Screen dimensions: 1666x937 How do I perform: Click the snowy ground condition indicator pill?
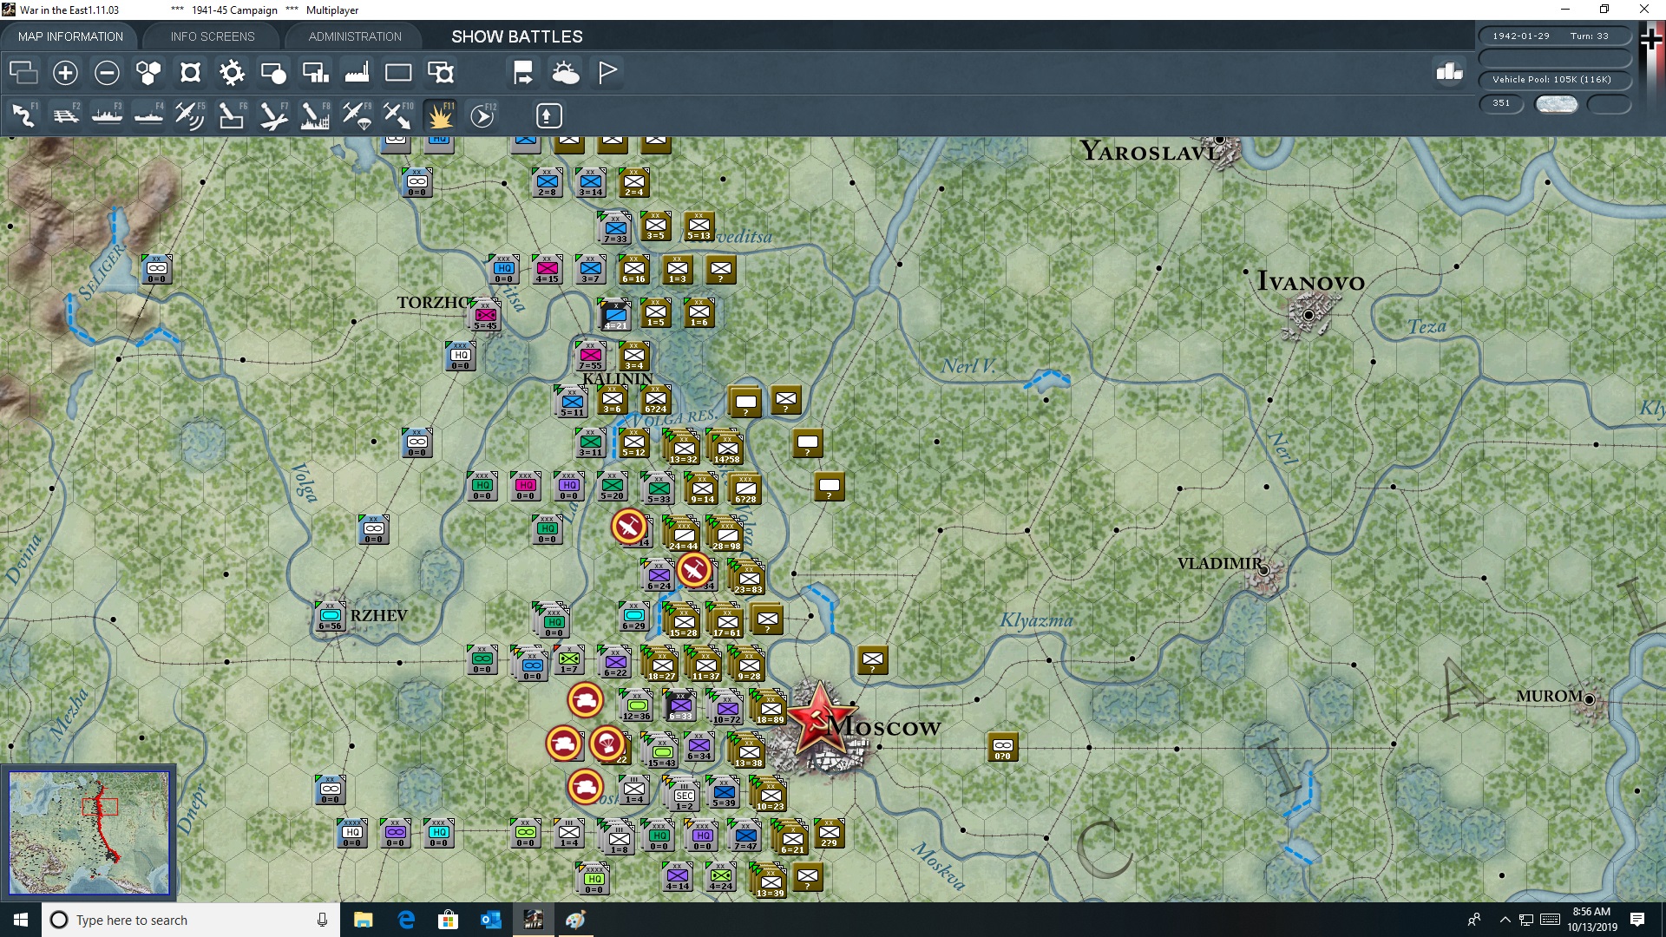coord(1556,103)
